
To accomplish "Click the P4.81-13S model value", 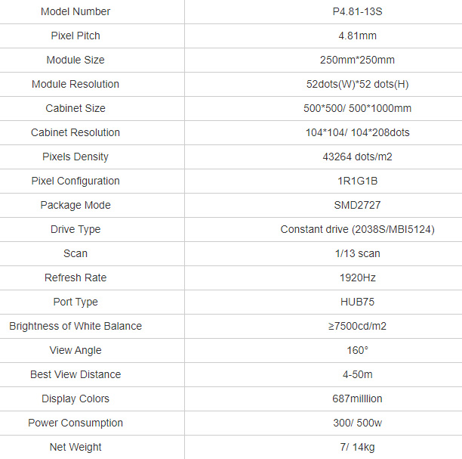I will (x=357, y=11).
